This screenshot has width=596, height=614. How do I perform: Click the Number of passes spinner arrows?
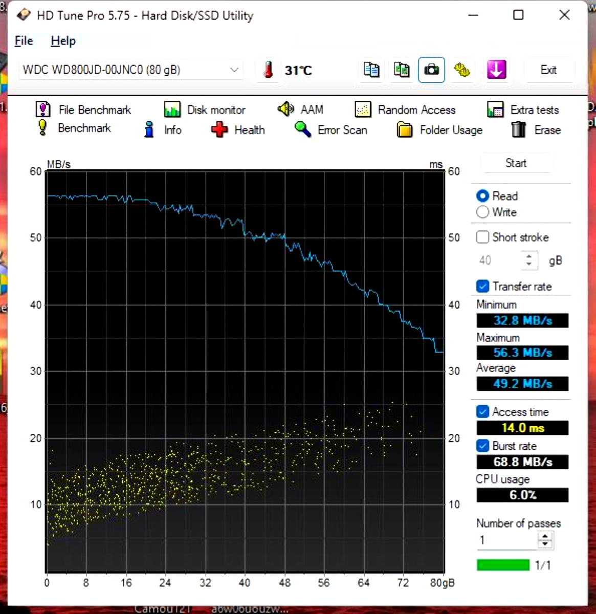point(545,540)
